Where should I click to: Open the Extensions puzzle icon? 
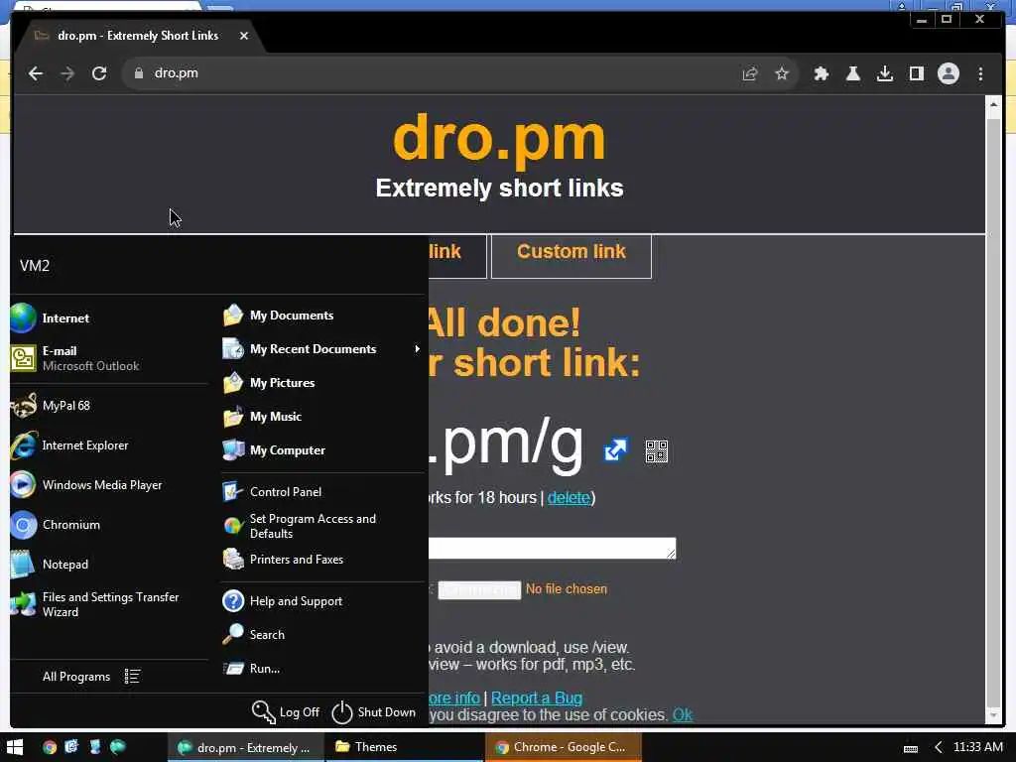821,73
